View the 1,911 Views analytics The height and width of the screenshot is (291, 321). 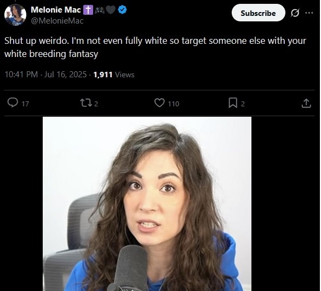pyautogui.click(x=114, y=75)
